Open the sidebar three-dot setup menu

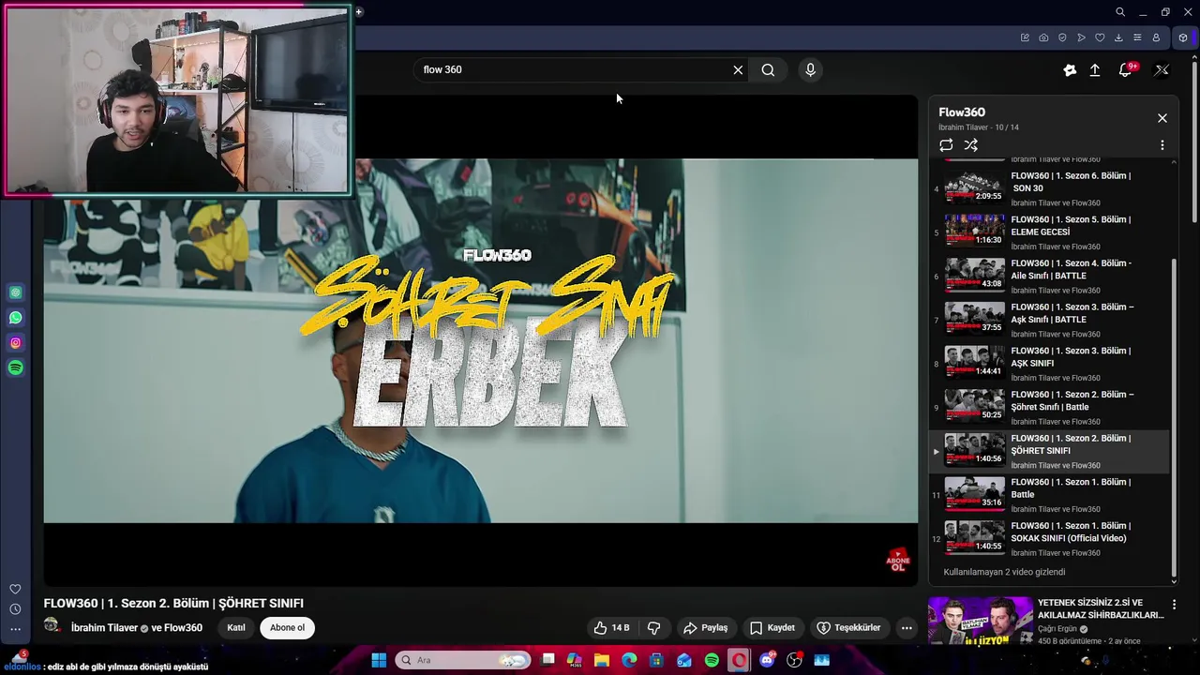pyautogui.click(x=15, y=629)
